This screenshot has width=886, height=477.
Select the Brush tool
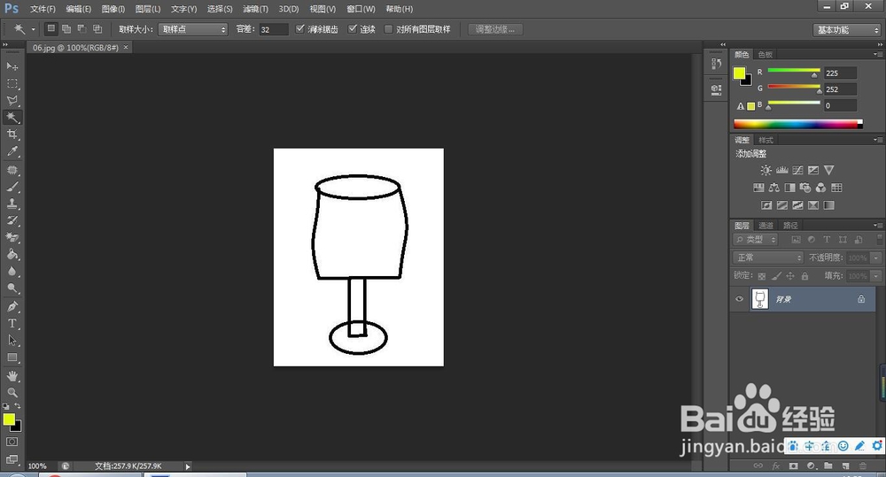pos(12,187)
